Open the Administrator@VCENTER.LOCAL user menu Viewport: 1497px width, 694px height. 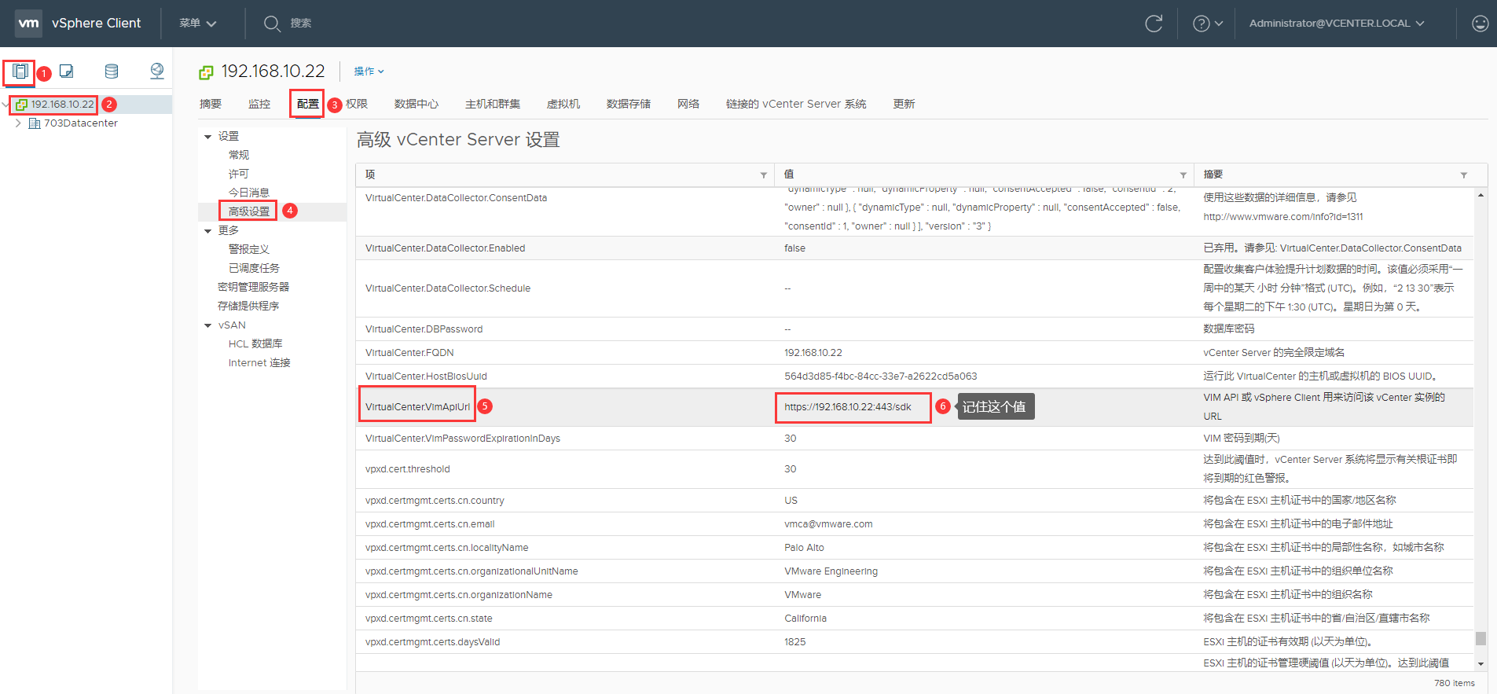click(x=1337, y=24)
